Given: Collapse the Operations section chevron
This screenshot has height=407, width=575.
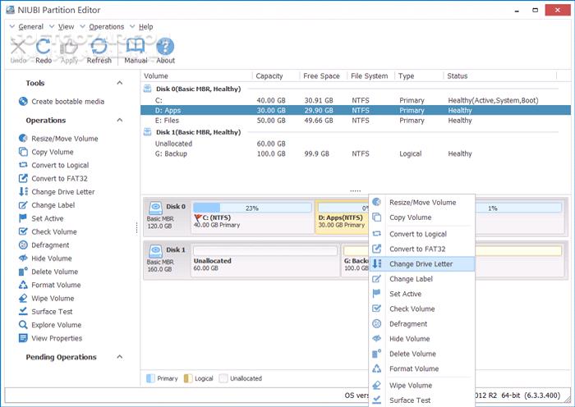Looking at the screenshot, I should tap(120, 120).
